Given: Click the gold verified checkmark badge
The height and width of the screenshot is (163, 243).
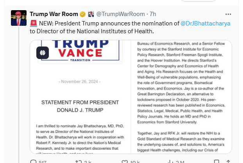Looking at the screenshot, I should point(83,14).
